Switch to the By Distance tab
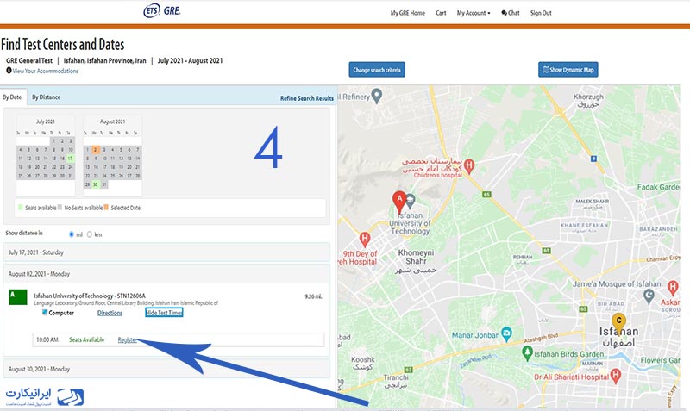Image resolution: width=690 pixels, height=411 pixels. point(47,97)
